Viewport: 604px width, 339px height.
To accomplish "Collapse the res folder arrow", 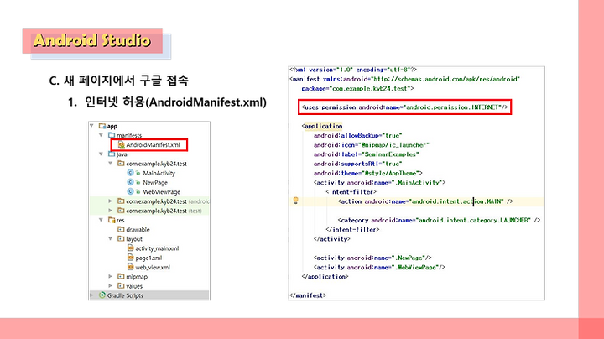I will pos(101,220).
